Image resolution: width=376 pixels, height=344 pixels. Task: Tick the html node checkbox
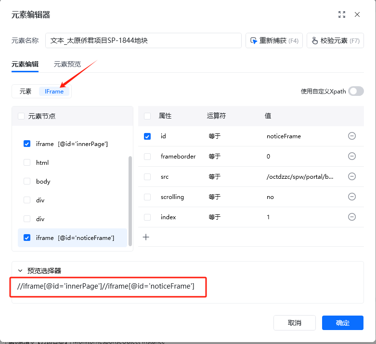point(27,162)
